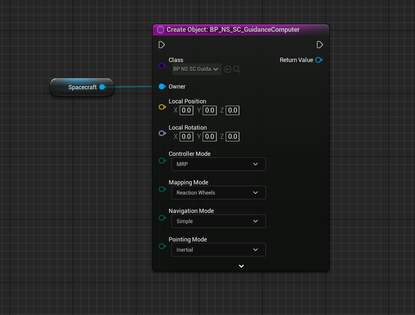Click the Controller Mode label
The image size is (415, 315).
[189, 154]
